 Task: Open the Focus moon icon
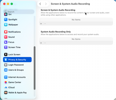pos(6,42)
